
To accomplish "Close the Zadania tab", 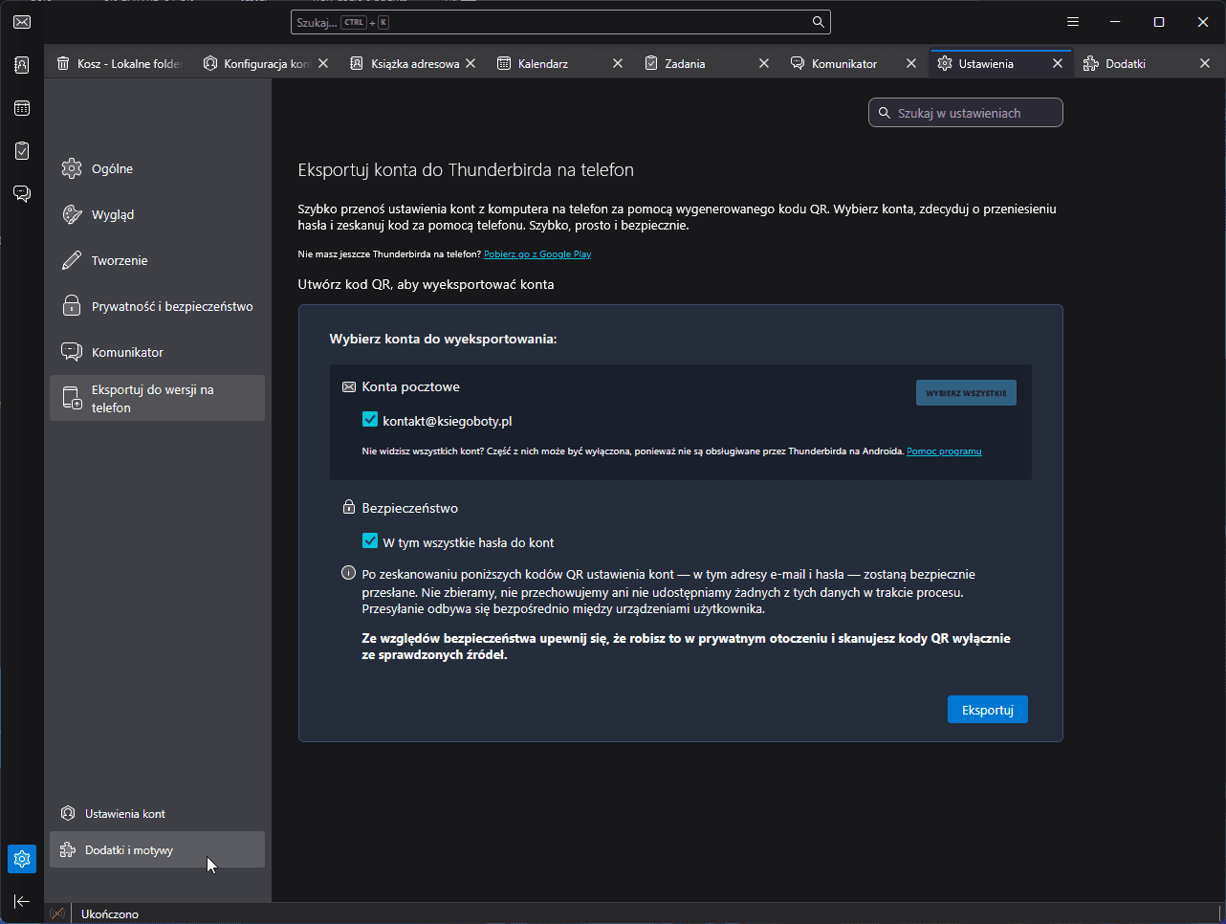I will point(764,63).
